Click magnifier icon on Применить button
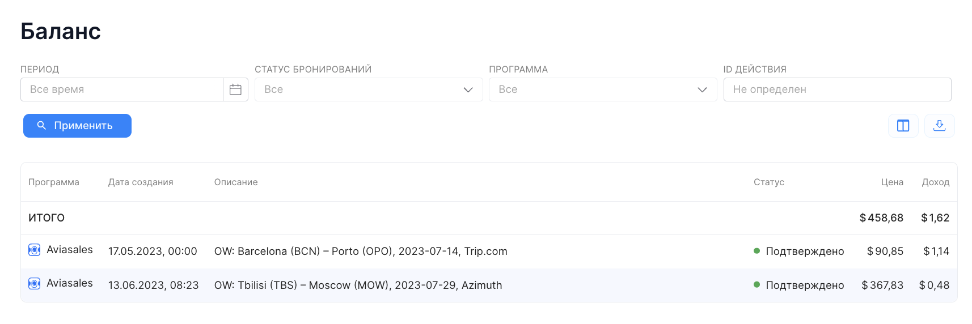 click(x=41, y=125)
